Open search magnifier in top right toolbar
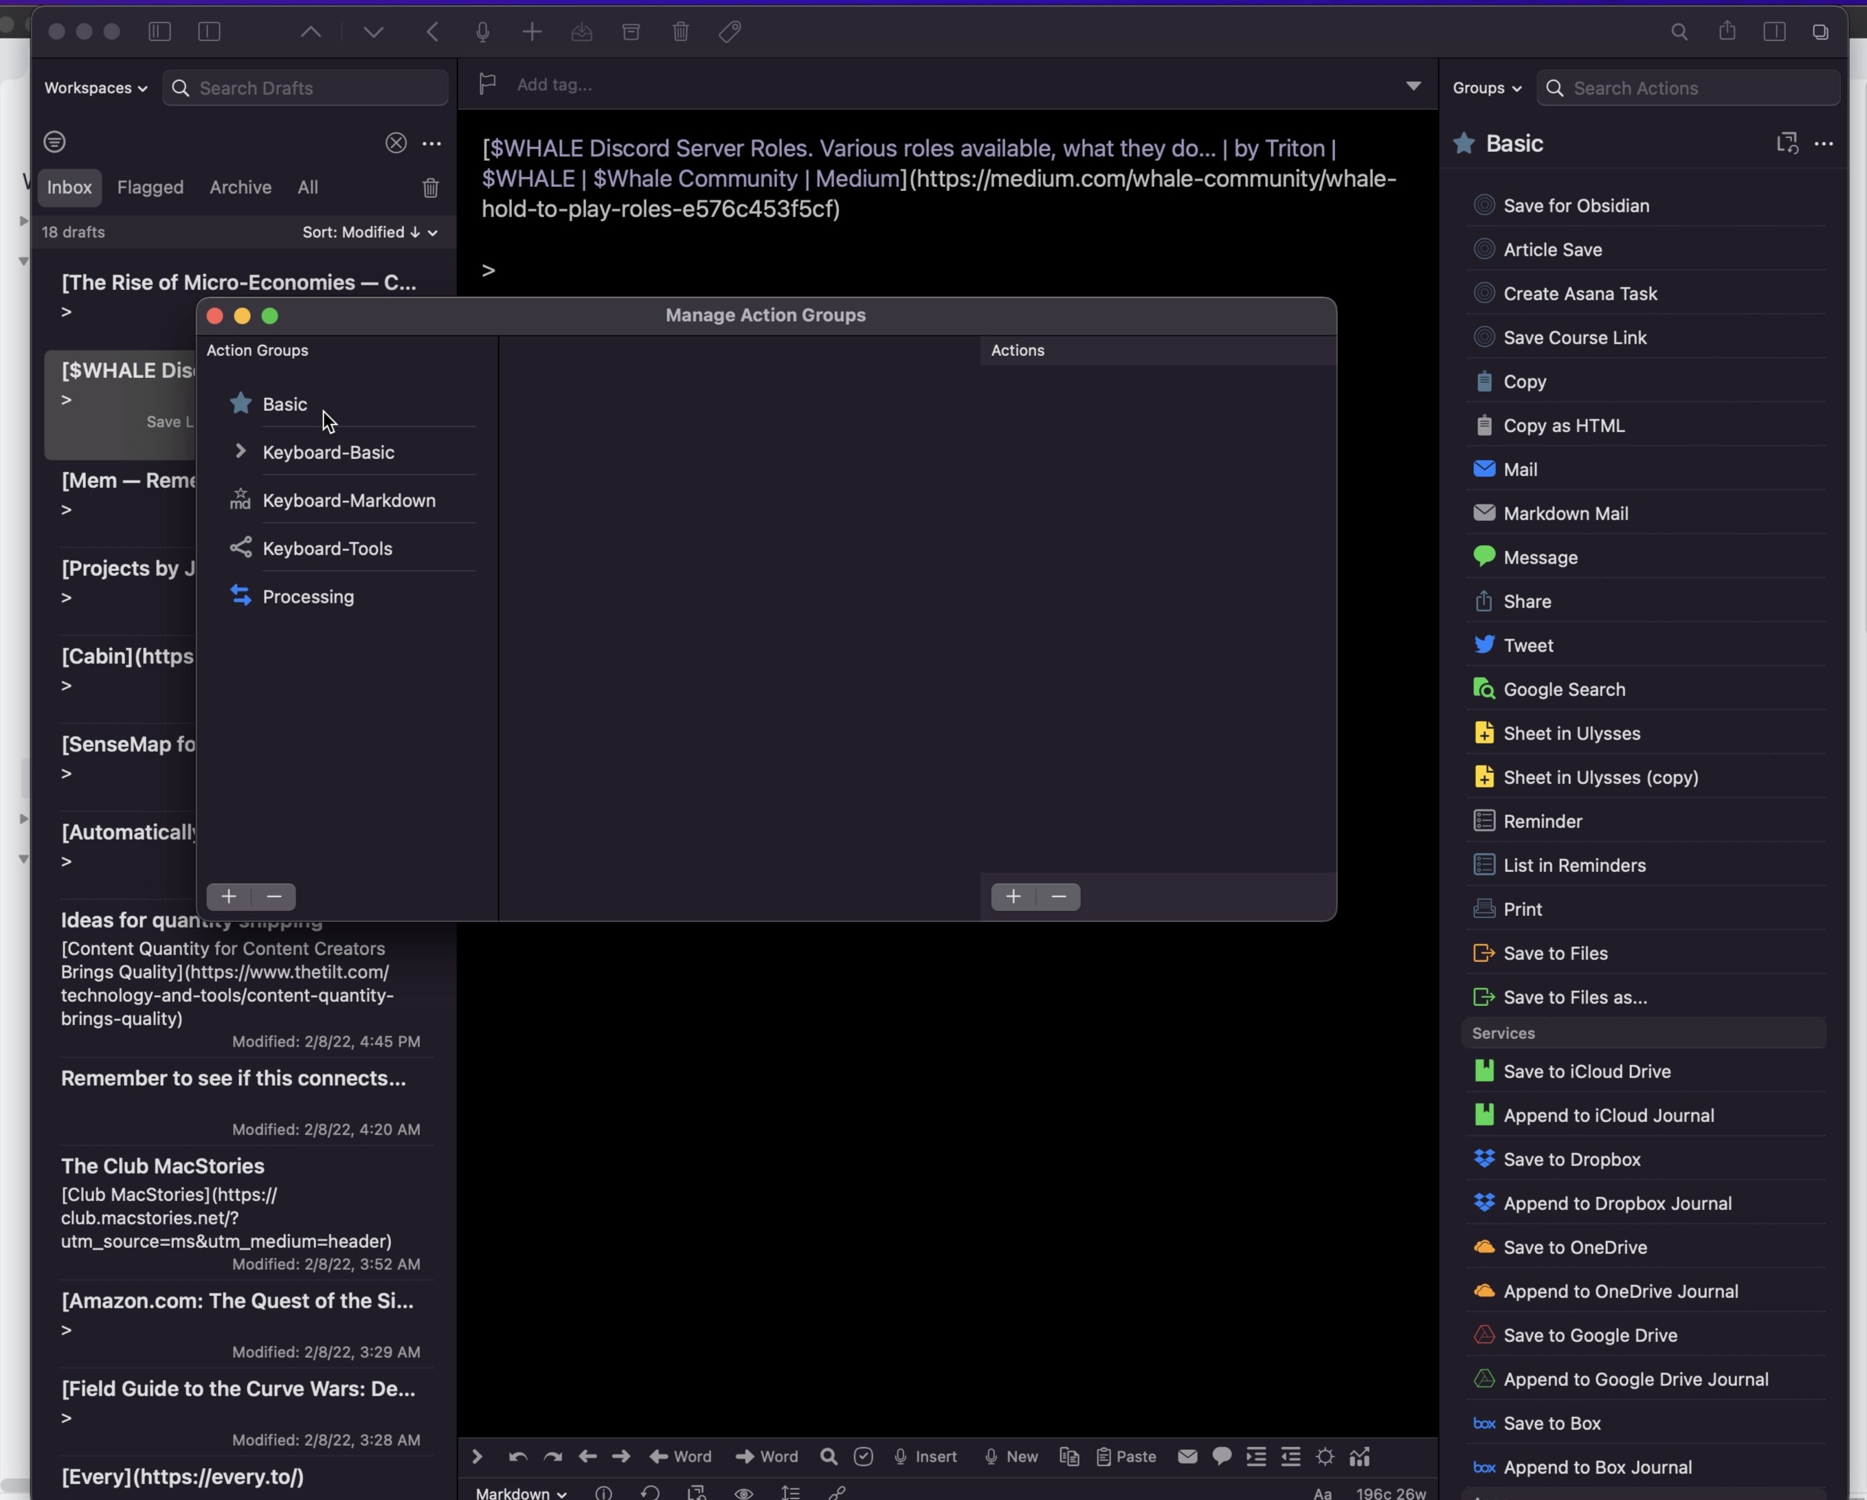Screen dimensions: 1867x1500 (1679, 32)
